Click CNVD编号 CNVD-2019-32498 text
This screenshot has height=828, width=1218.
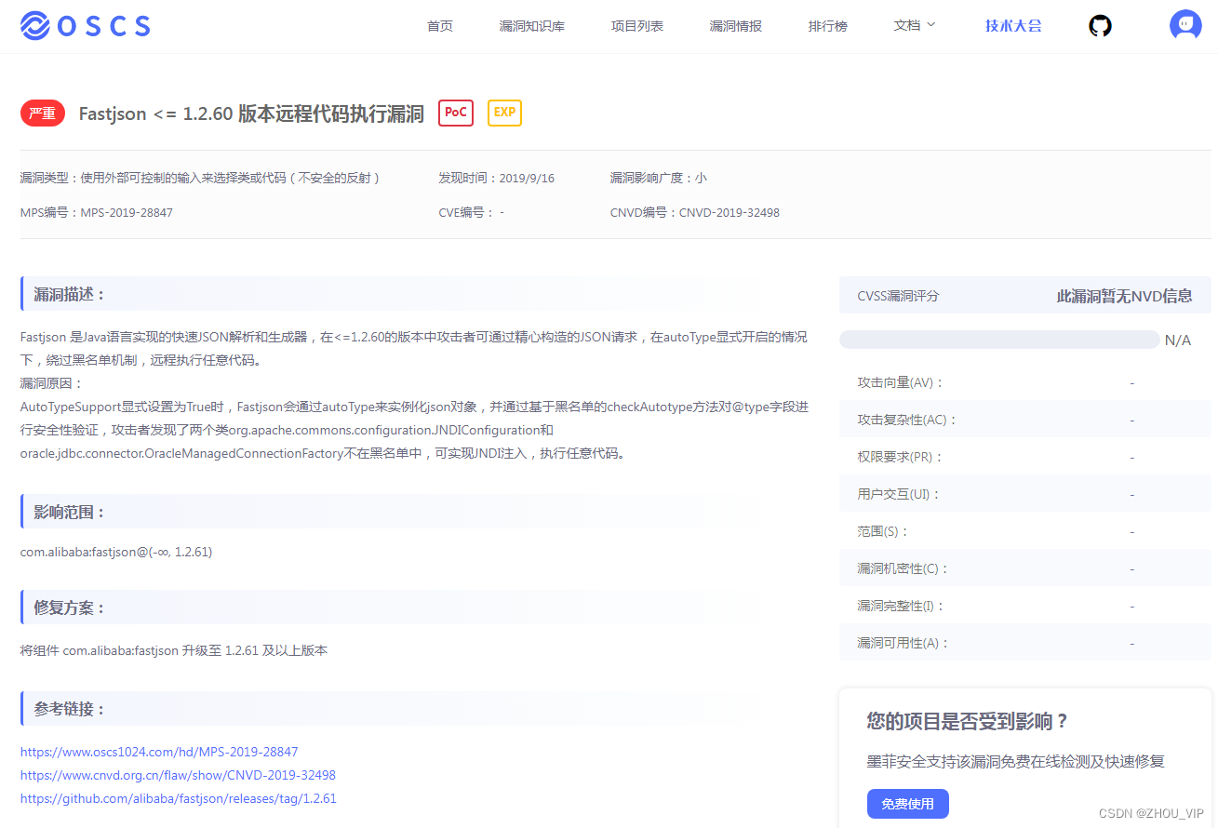pyautogui.click(x=695, y=213)
